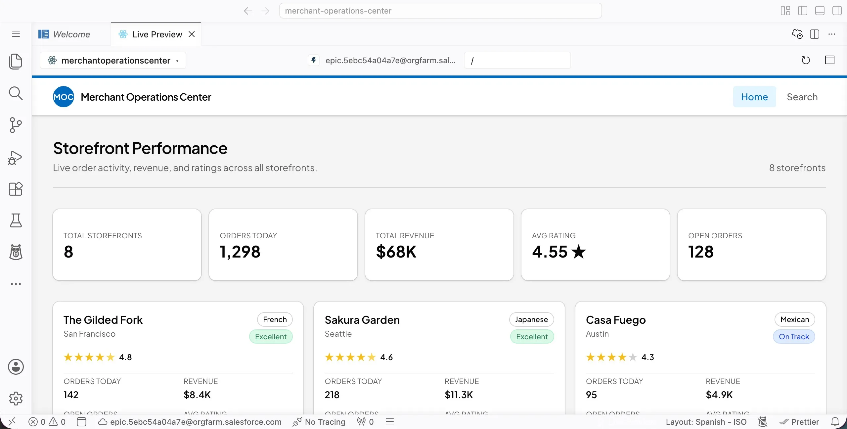The width and height of the screenshot is (847, 429).
Task: Open Search in the app navigation
Action: click(x=802, y=97)
